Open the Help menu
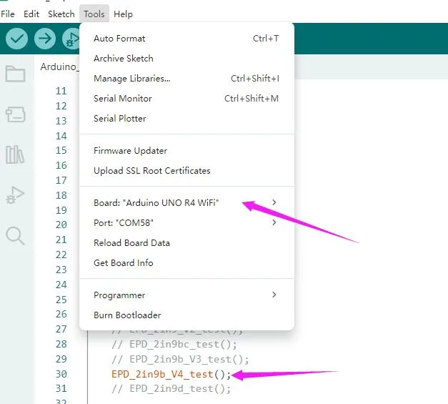 [123, 14]
